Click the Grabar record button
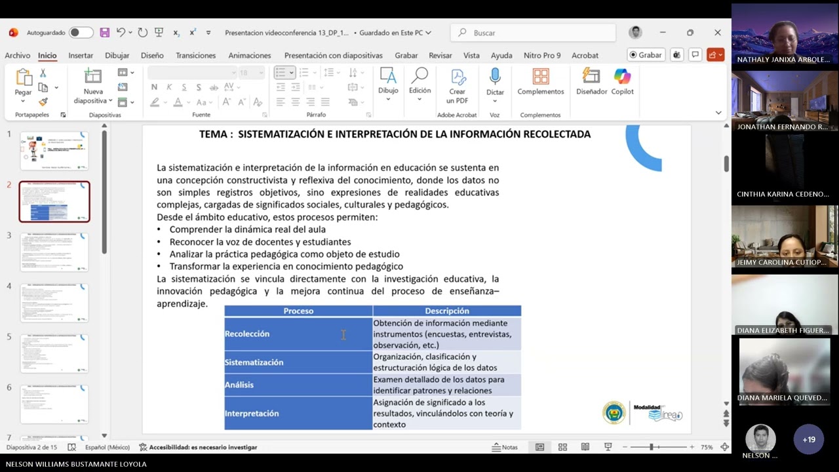 pyautogui.click(x=646, y=55)
